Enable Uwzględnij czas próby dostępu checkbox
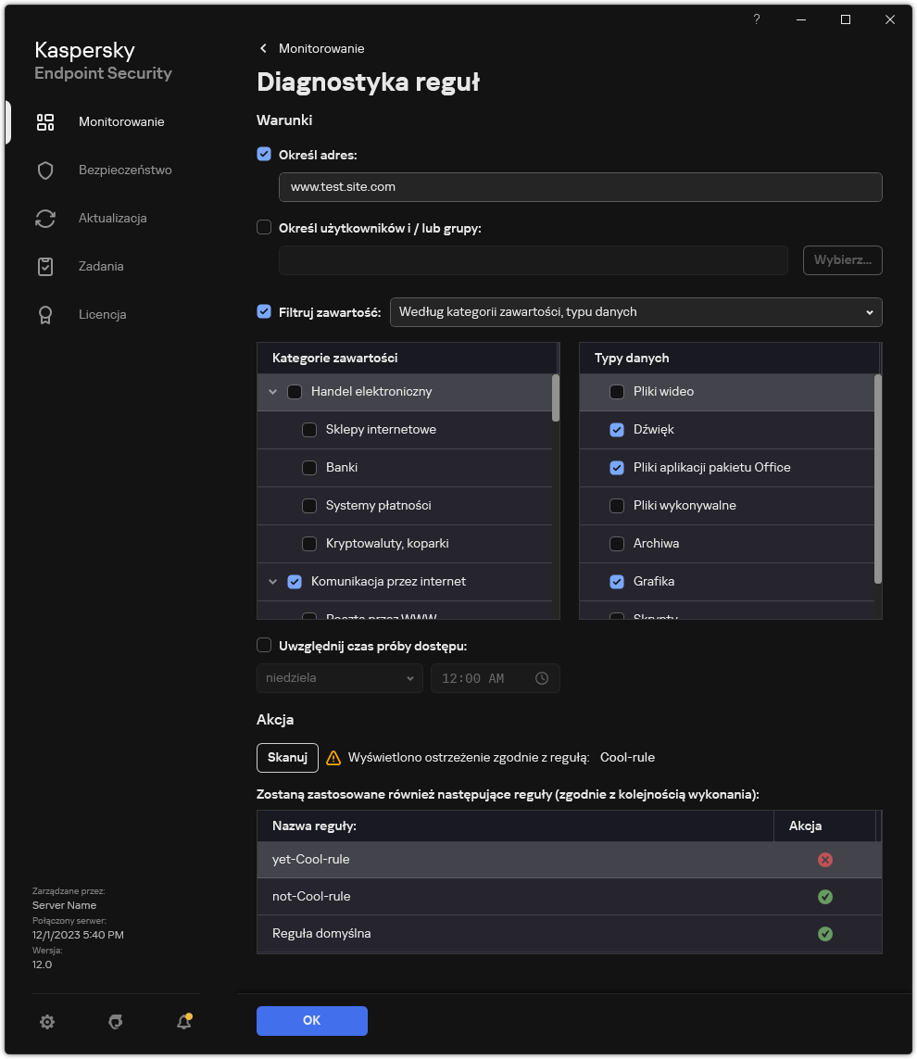This screenshot has width=917, height=1059. [x=264, y=645]
